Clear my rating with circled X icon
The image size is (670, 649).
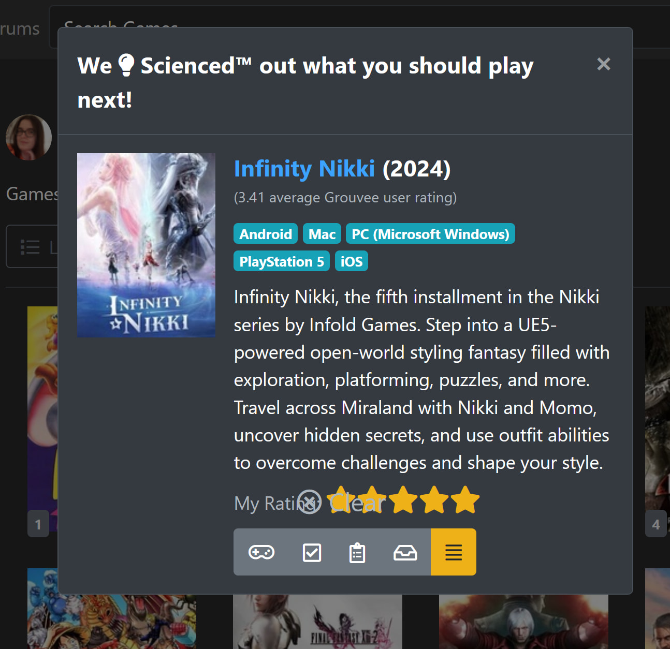coord(310,502)
